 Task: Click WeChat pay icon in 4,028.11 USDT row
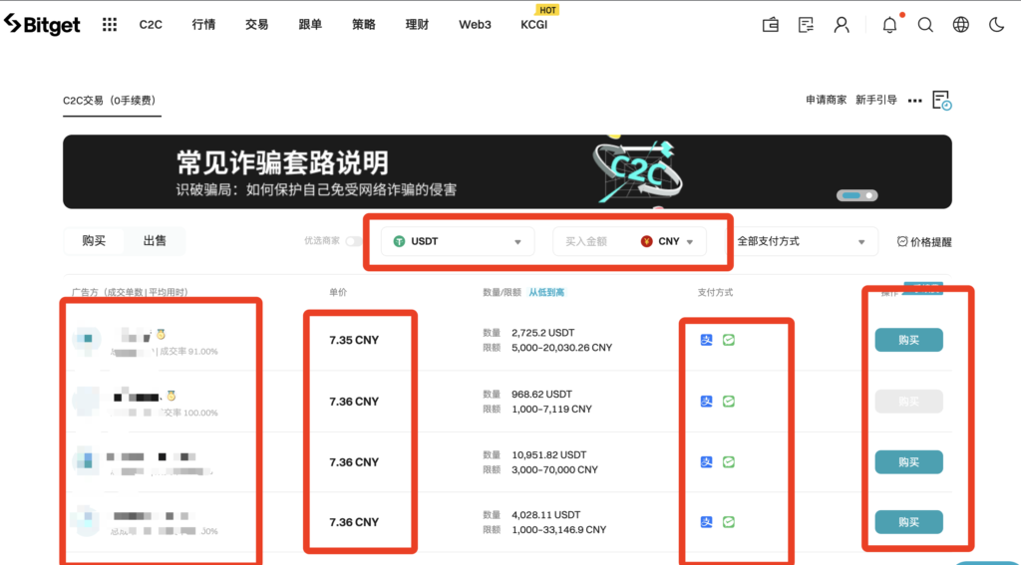point(729,521)
